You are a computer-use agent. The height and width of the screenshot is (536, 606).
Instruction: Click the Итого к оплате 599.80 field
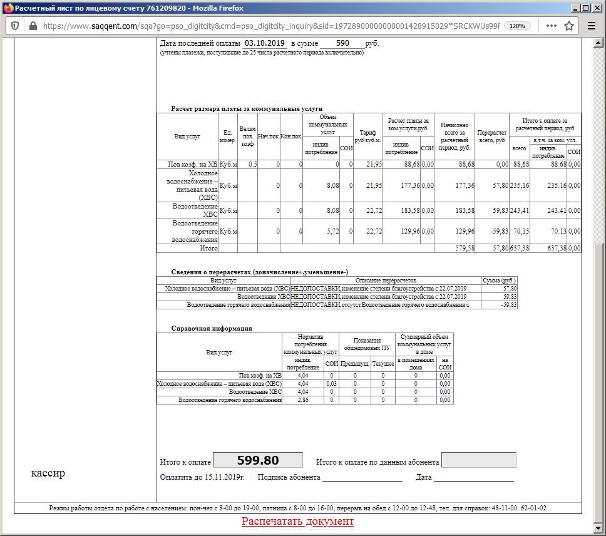[x=258, y=460]
